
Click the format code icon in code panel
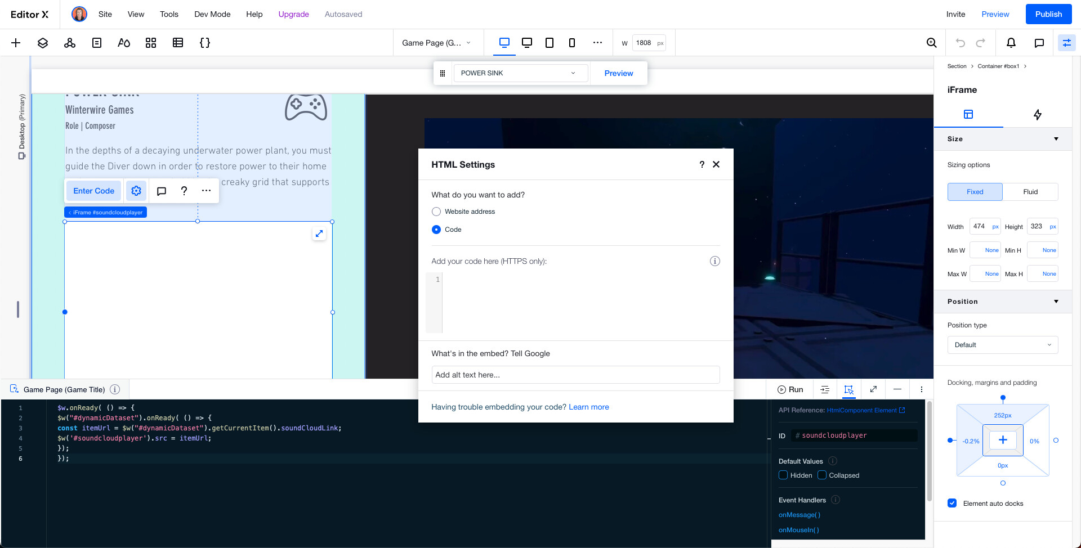[x=825, y=389]
